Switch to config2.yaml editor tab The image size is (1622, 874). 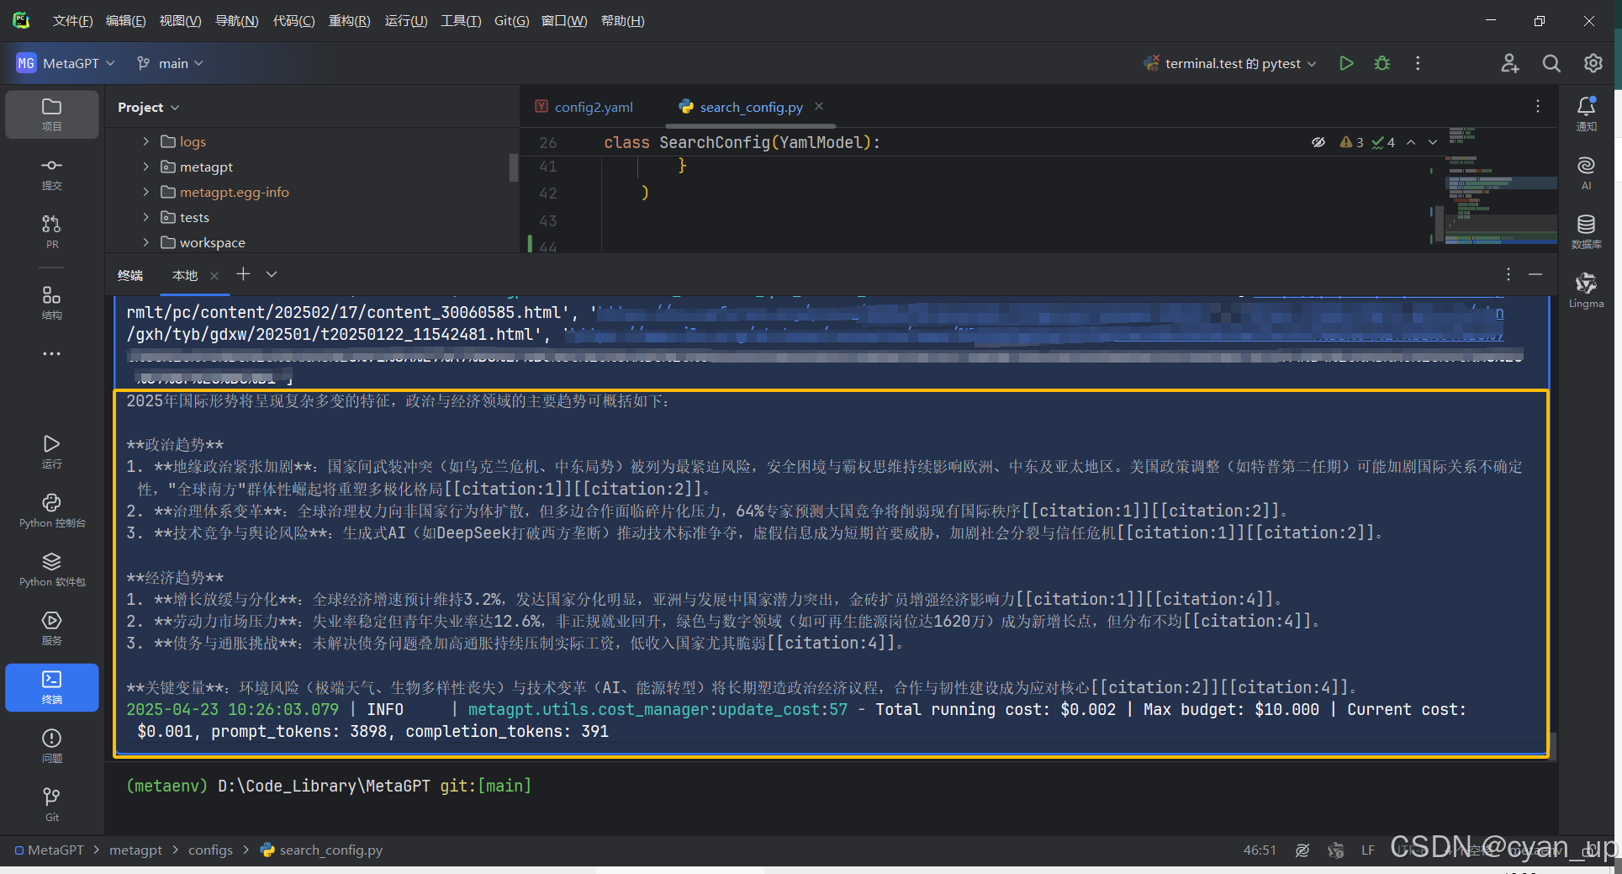[x=585, y=107]
